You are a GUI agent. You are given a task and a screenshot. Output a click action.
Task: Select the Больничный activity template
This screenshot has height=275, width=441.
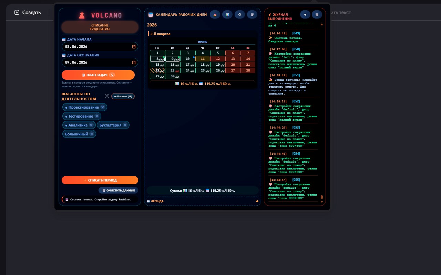76,134
